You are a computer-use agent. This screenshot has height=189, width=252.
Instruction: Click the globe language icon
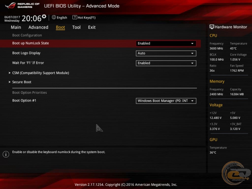point(54,17)
